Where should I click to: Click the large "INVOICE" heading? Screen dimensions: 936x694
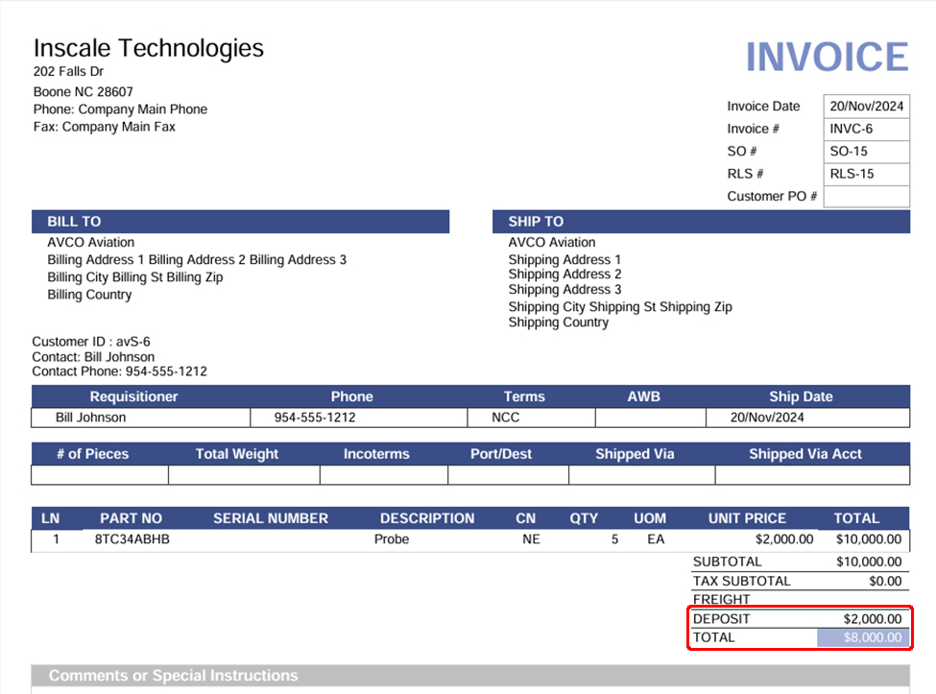coord(828,58)
